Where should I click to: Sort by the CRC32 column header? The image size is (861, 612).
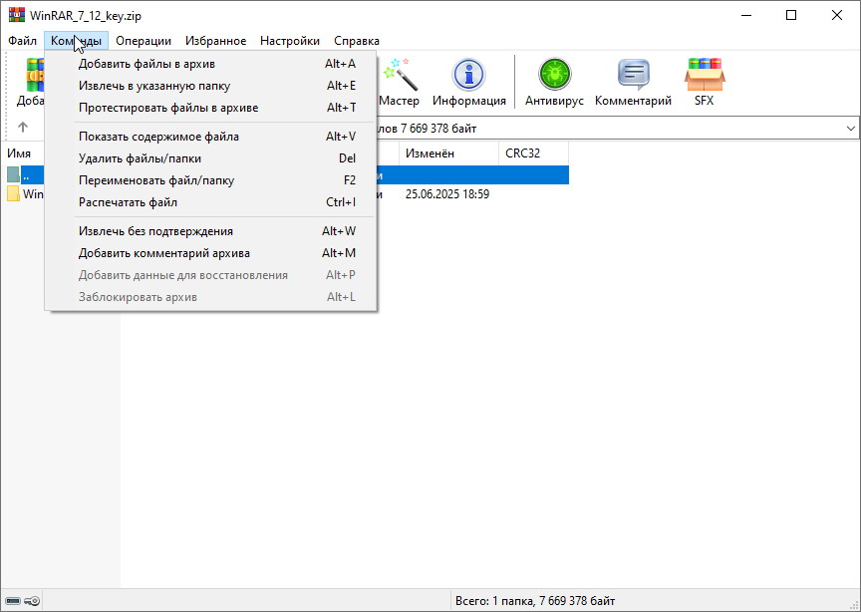tap(533, 153)
